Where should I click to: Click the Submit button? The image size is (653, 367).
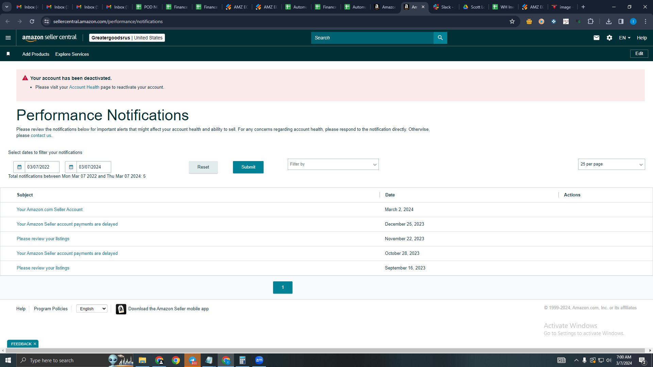248,167
